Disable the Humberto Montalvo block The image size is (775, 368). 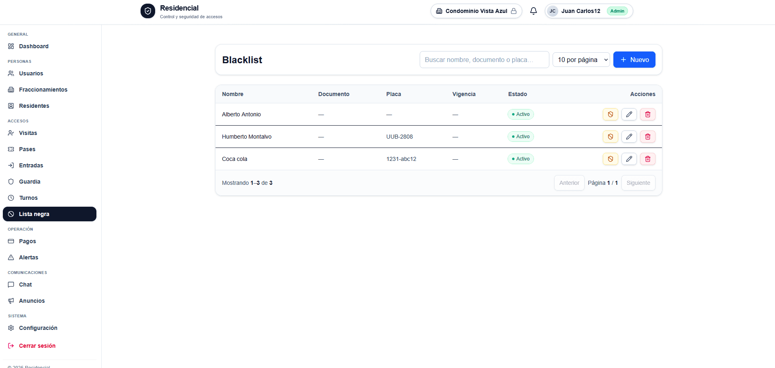coord(610,137)
